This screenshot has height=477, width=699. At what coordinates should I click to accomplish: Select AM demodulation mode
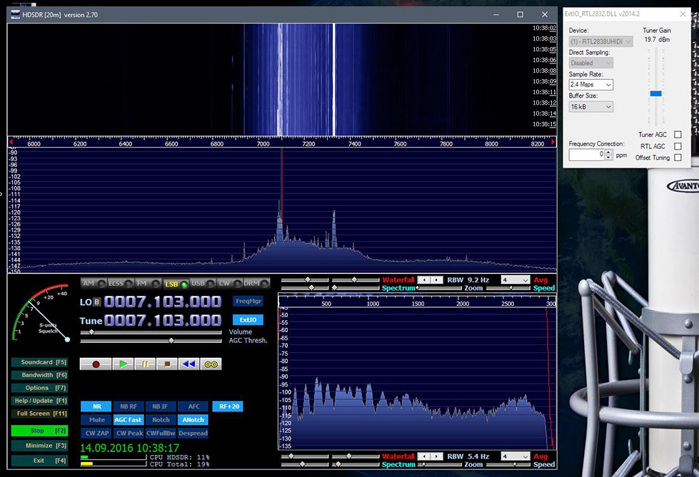[92, 284]
